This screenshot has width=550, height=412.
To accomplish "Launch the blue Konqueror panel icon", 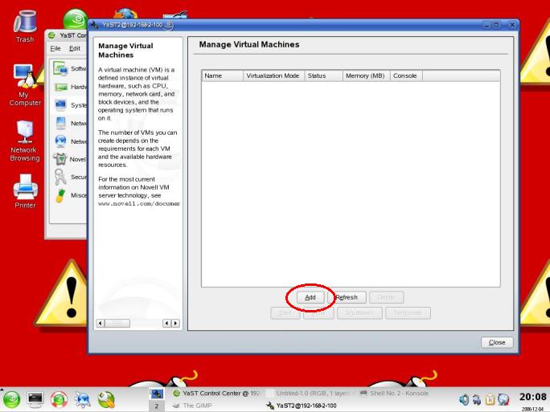I will [83, 400].
